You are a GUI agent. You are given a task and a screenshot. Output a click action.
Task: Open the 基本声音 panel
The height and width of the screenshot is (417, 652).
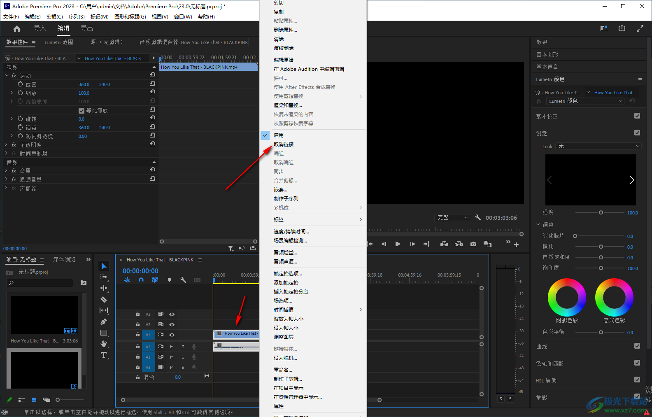point(547,67)
